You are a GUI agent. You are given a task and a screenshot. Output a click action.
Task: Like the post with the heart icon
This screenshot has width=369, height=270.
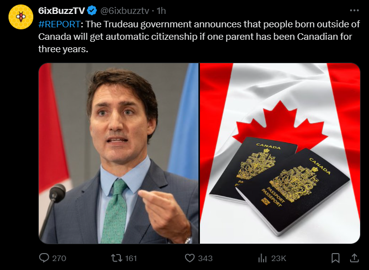tap(189, 258)
